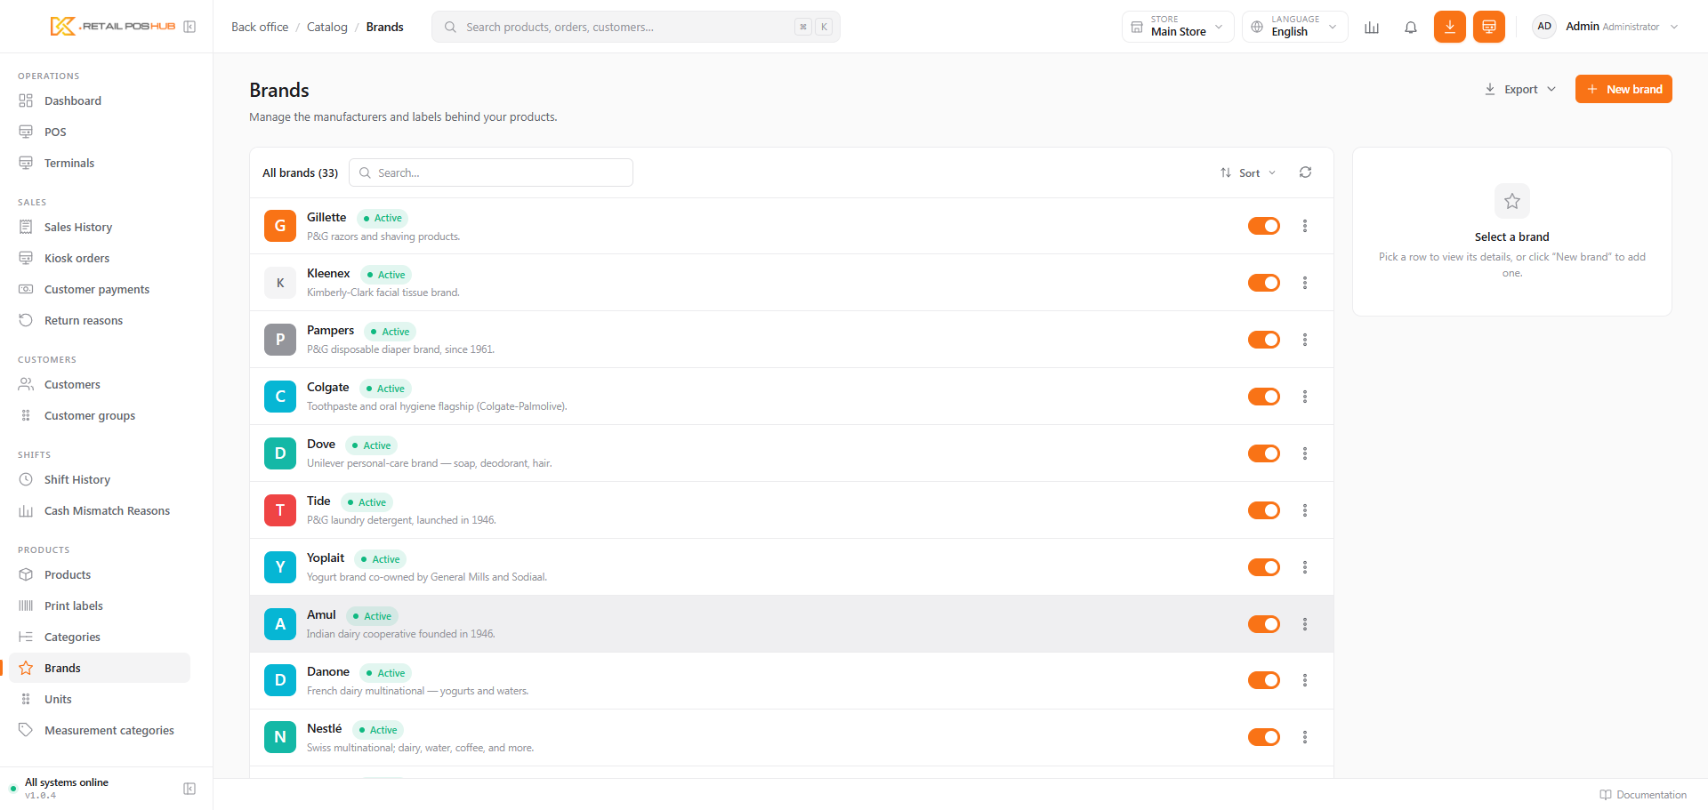
Task: Open more options for Kleenex
Action: click(x=1305, y=283)
